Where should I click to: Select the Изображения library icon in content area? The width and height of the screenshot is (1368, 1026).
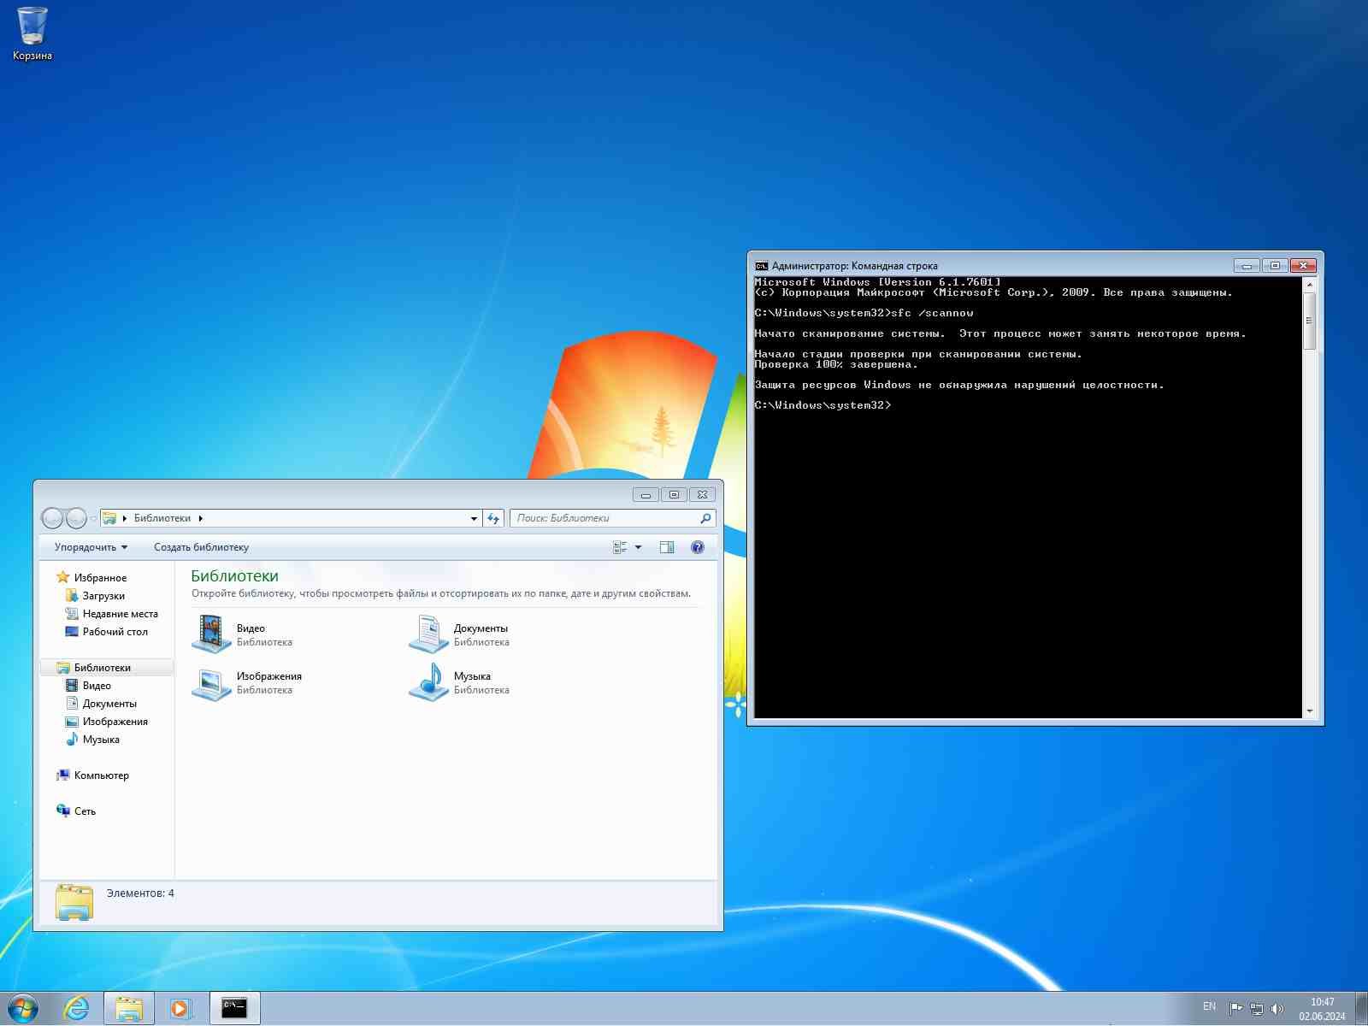tap(210, 682)
